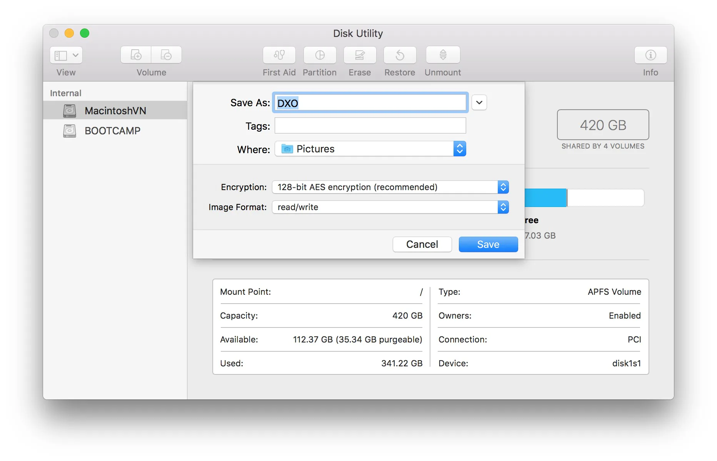Click the Erase toolbar icon
The width and height of the screenshot is (717, 461).
click(360, 55)
